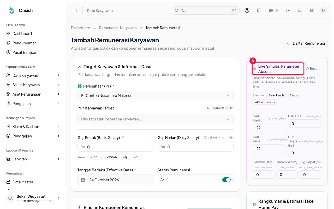334x209 pixels.
Task: Open the Pilih Karyawan Target selector
Action: [x=156, y=119]
